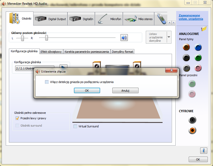Switch to the Mikrofon tab
This screenshot has width=213, height=166.
[109, 19]
